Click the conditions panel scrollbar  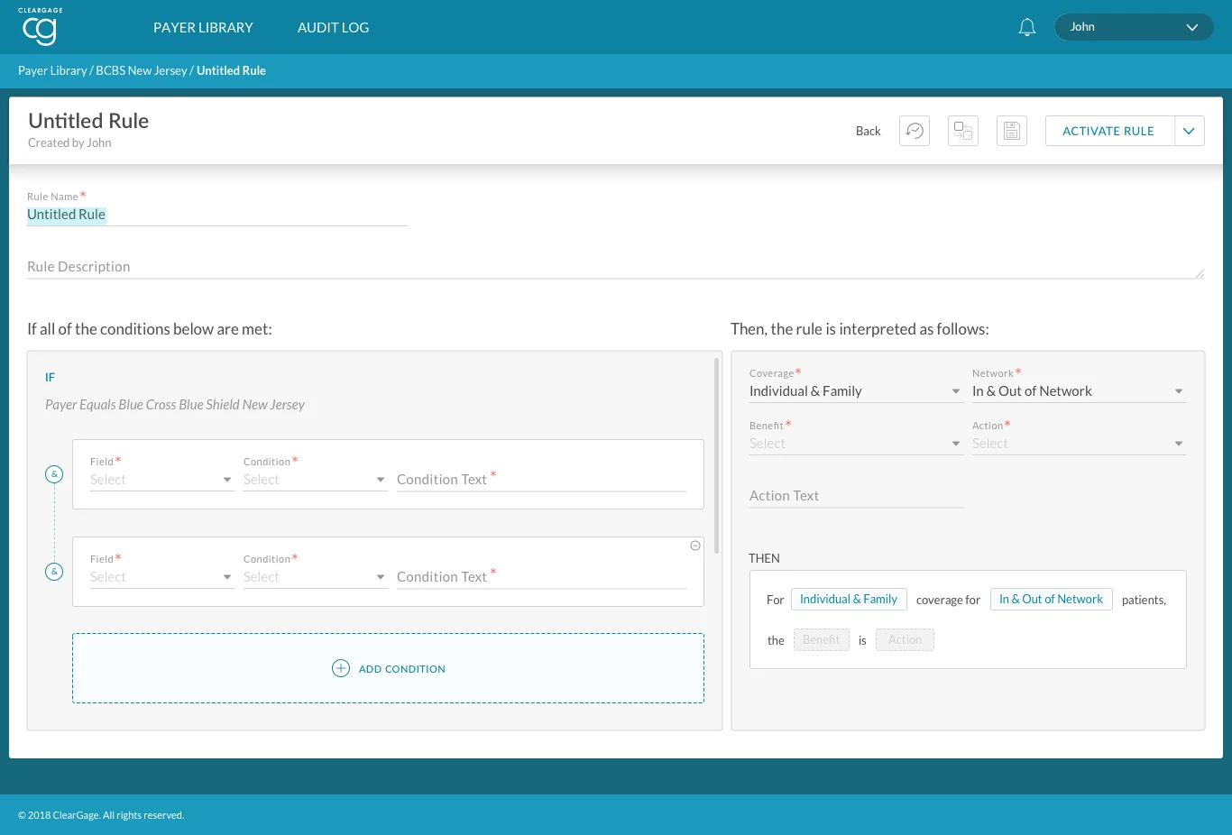tap(717, 455)
